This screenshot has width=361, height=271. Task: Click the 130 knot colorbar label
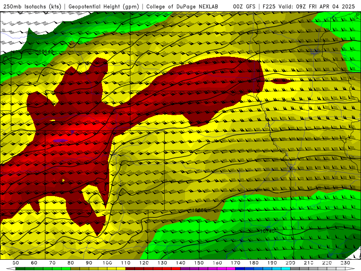point(162,263)
